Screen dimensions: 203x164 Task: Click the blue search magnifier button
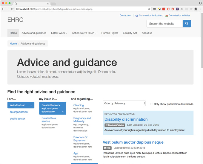[187, 23]
